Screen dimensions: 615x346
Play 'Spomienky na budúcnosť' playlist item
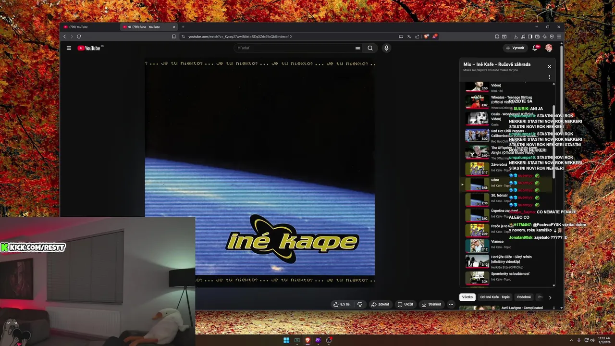pyautogui.click(x=507, y=277)
